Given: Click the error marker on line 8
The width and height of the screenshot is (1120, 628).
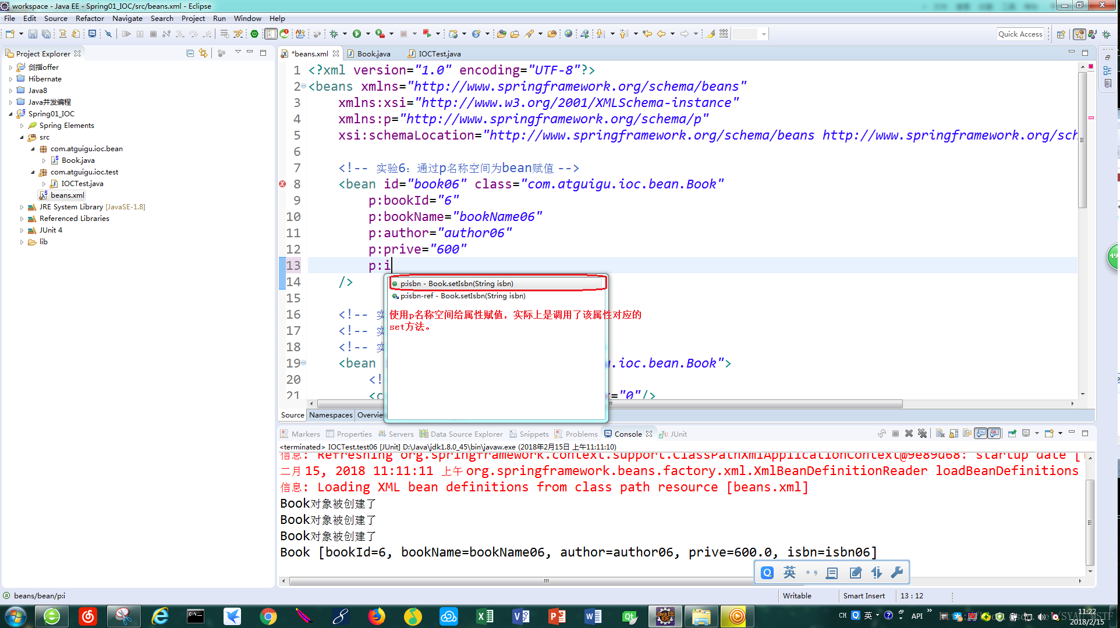Looking at the screenshot, I should click(282, 184).
